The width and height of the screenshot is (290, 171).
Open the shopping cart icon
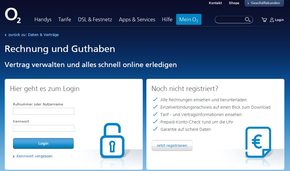(x=264, y=20)
